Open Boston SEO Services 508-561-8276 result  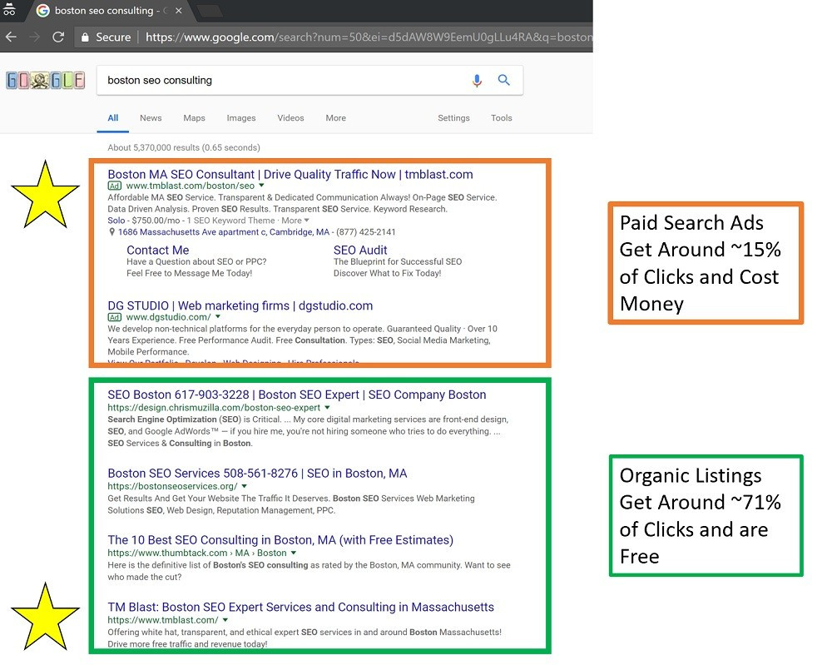[x=257, y=474]
